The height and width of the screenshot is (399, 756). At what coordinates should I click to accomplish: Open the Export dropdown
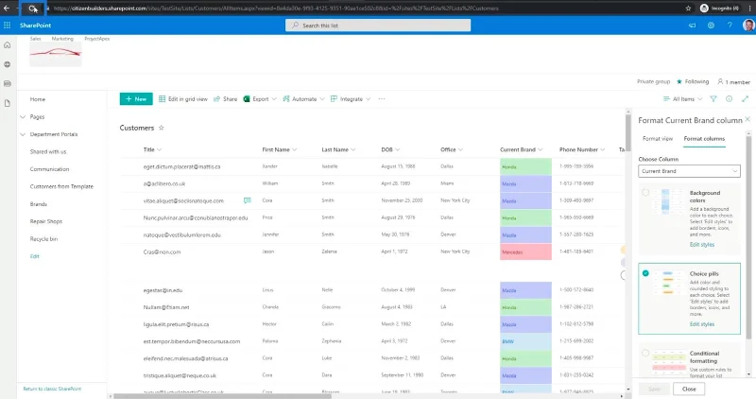pos(260,99)
